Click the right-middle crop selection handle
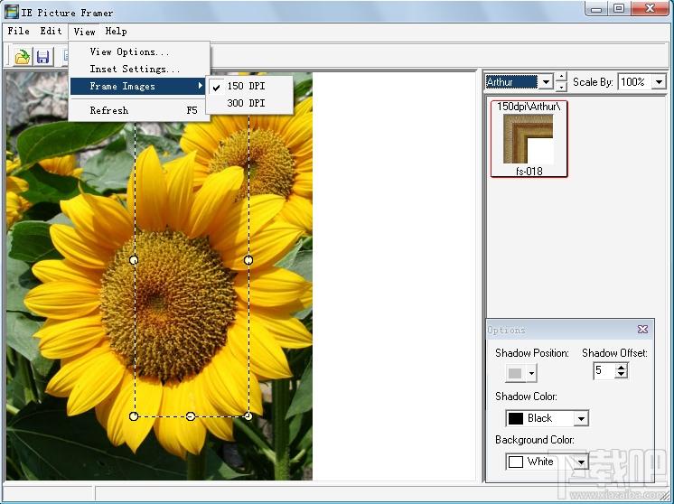Image resolution: width=674 pixels, height=504 pixels. (x=248, y=260)
